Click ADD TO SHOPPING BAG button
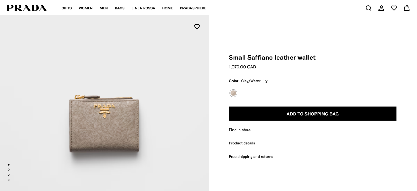Image resolution: width=417 pixels, height=191 pixels. tap(312, 114)
